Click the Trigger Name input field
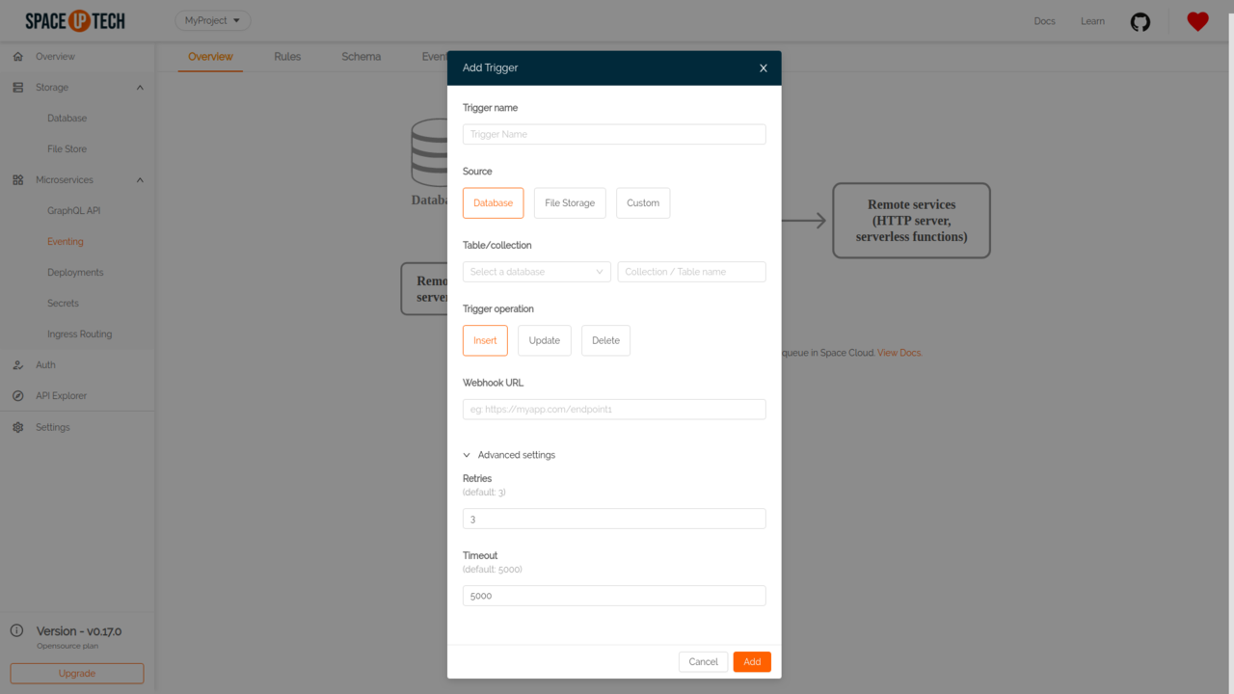This screenshot has width=1234, height=694. pyautogui.click(x=614, y=134)
